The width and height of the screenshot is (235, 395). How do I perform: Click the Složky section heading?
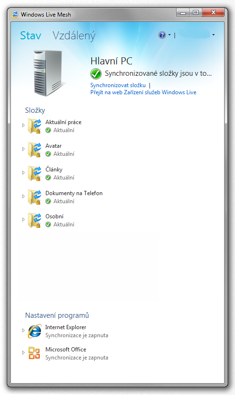[35, 110]
